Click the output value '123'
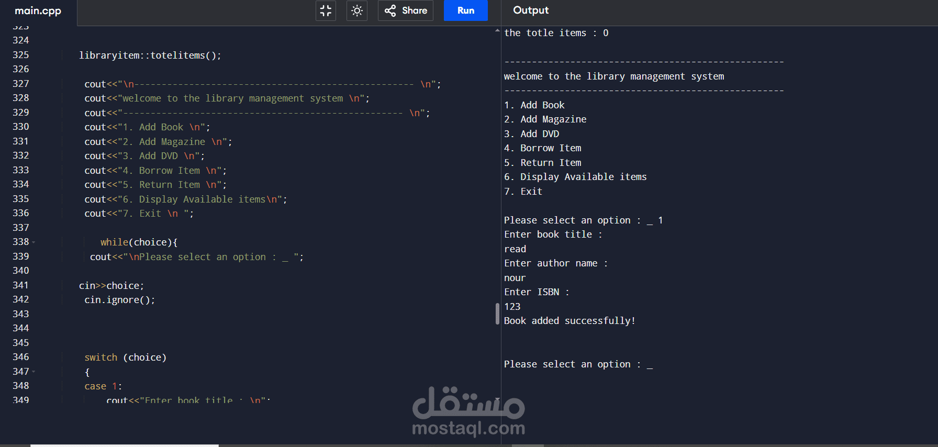938x447 pixels. (x=512, y=307)
